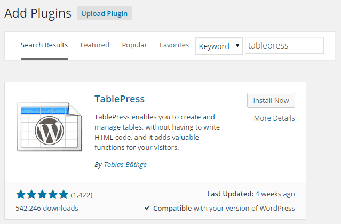Switch to the Featured tab
Viewport: 341px width, 224px height.
coord(95,45)
